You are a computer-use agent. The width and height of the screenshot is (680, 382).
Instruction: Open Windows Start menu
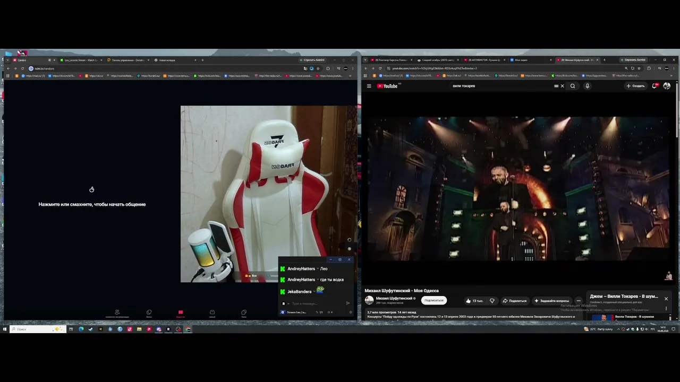(5, 329)
